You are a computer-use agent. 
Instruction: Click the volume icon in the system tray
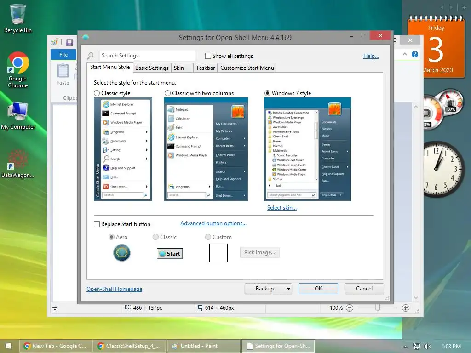pyautogui.click(x=427, y=347)
